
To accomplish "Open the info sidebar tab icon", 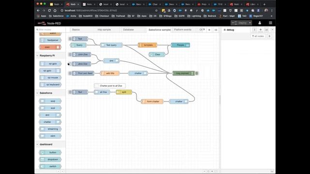I will (x=254, y=30).
